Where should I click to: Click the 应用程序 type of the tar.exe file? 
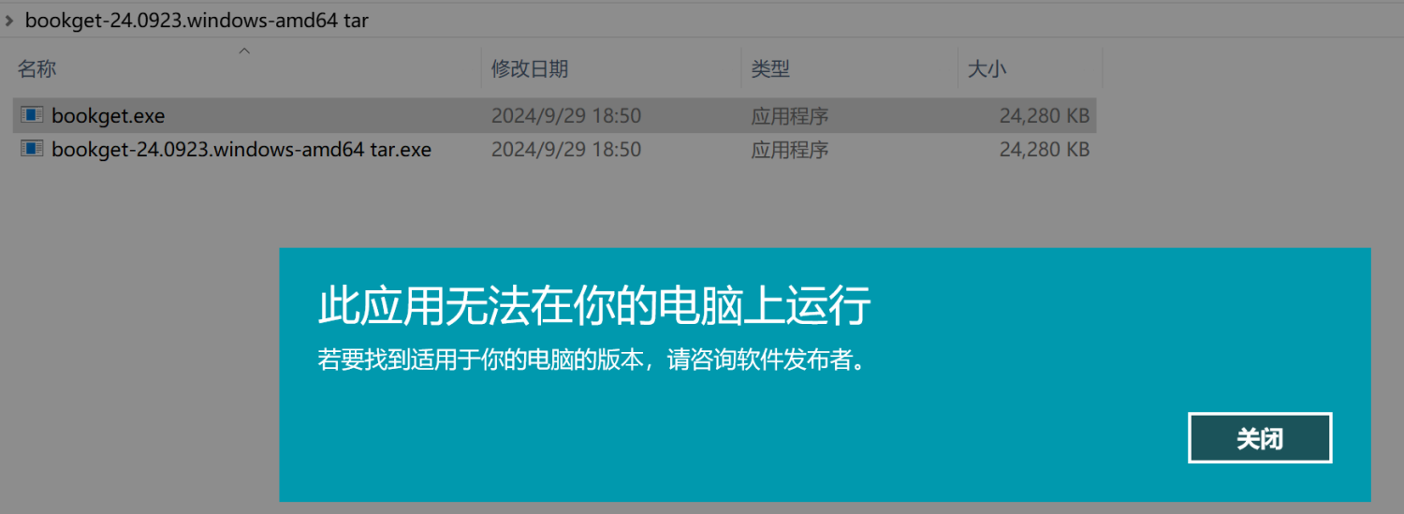789,149
